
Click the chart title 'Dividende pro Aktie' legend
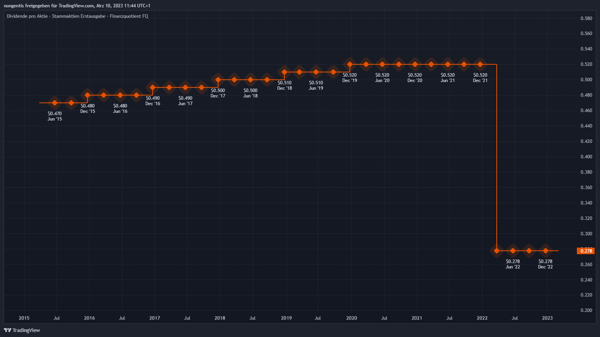[x=77, y=16]
